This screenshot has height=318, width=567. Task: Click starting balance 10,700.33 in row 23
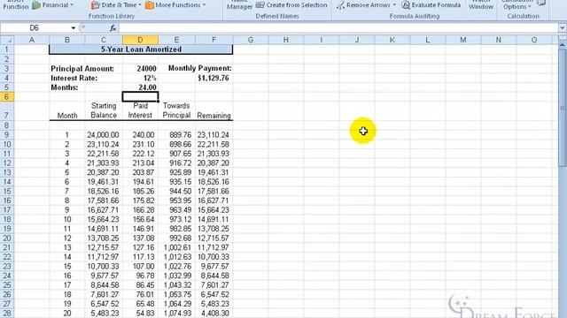click(x=104, y=266)
